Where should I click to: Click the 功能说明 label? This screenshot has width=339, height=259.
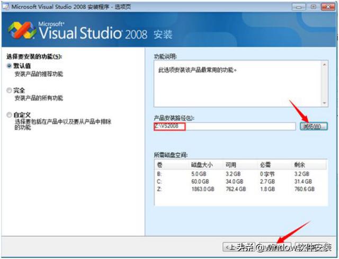click(x=165, y=57)
